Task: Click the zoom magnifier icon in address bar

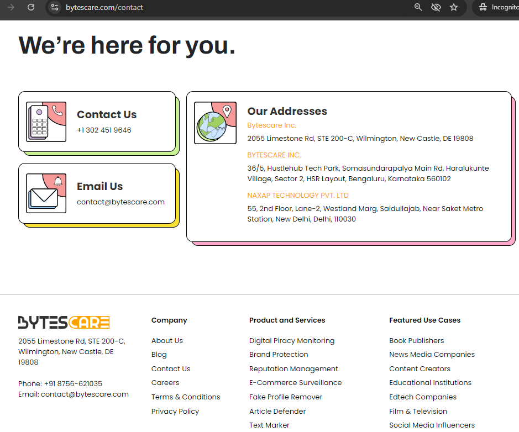Action: [418, 7]
